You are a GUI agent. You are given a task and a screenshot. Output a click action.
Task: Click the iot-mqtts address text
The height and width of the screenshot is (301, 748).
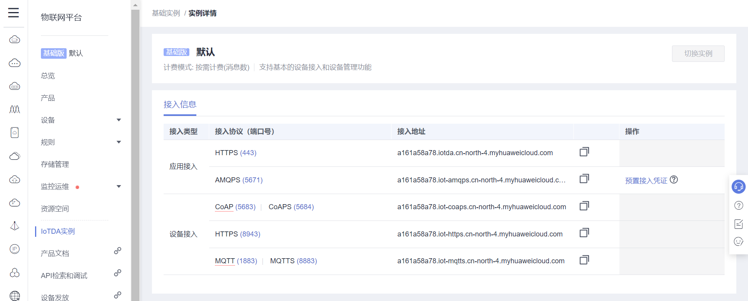(481, 261)
